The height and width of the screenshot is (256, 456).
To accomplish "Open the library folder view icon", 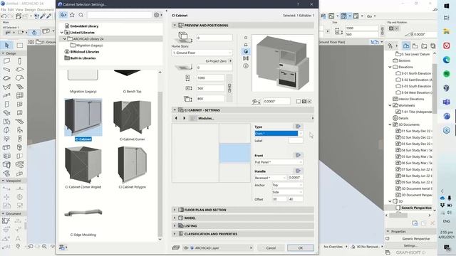I will click(63, 15).
